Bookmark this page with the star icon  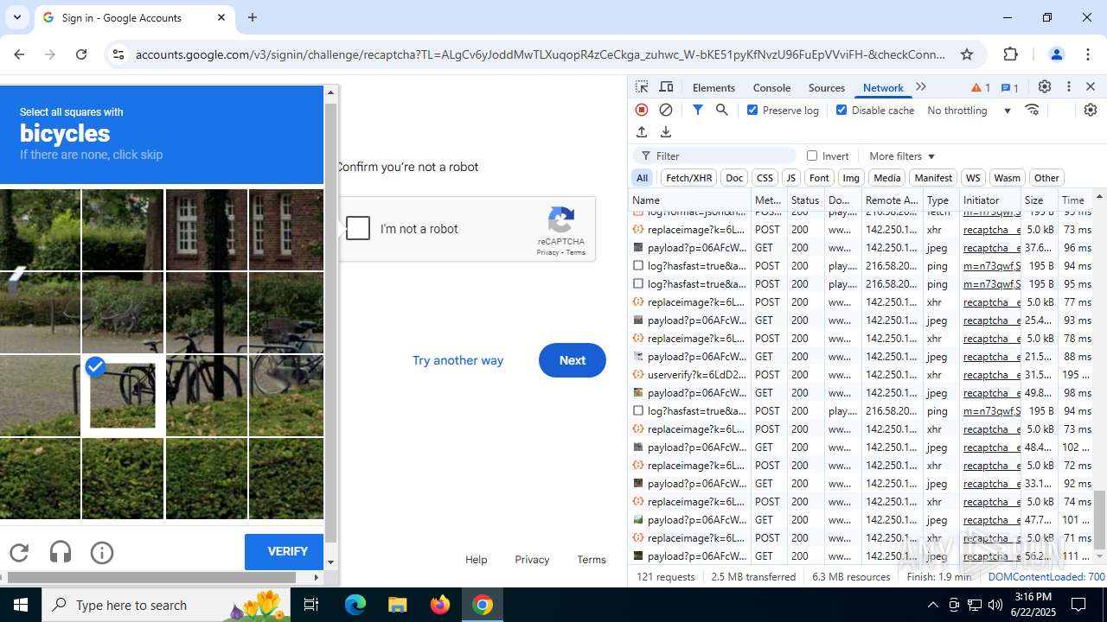pos(967,54)
